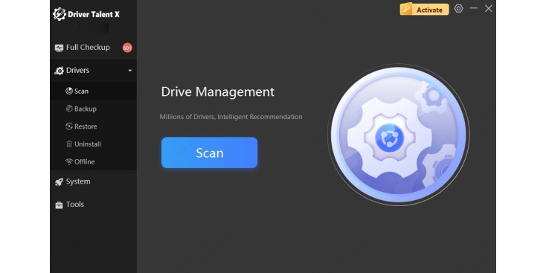Screen dimensions: 546x273
Task: Click the Uninstall trash icon
Action: tap(69, 144)
